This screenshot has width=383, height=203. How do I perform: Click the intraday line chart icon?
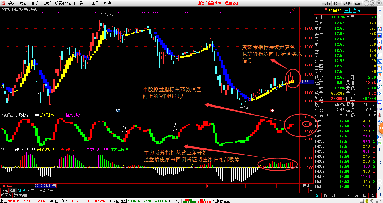(379, 42)
